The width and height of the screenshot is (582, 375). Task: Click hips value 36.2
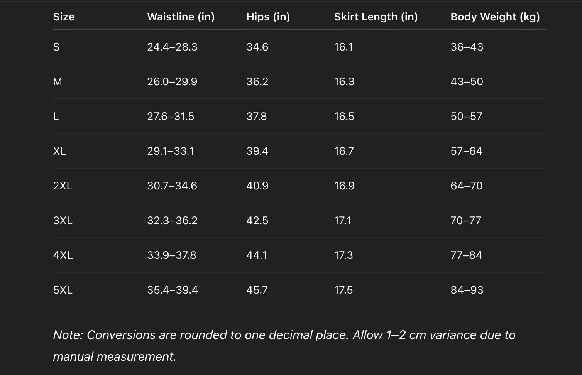(x=257, y=82)
